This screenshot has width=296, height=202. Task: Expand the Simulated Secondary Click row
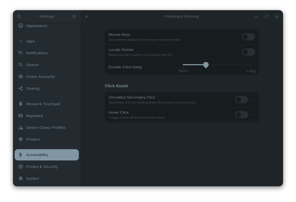pyautogui.click(x=253, y=100)
